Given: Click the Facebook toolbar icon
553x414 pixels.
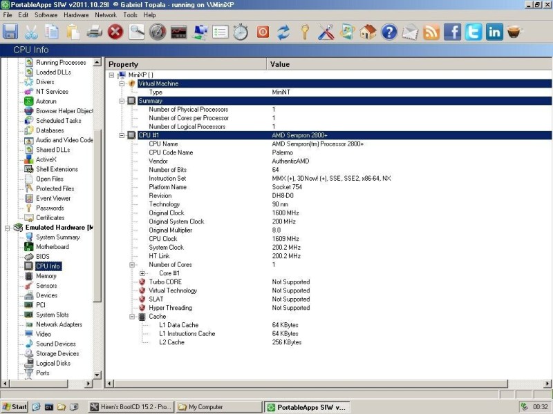Looking at the screenshot, I should click(x=452, y=32).
